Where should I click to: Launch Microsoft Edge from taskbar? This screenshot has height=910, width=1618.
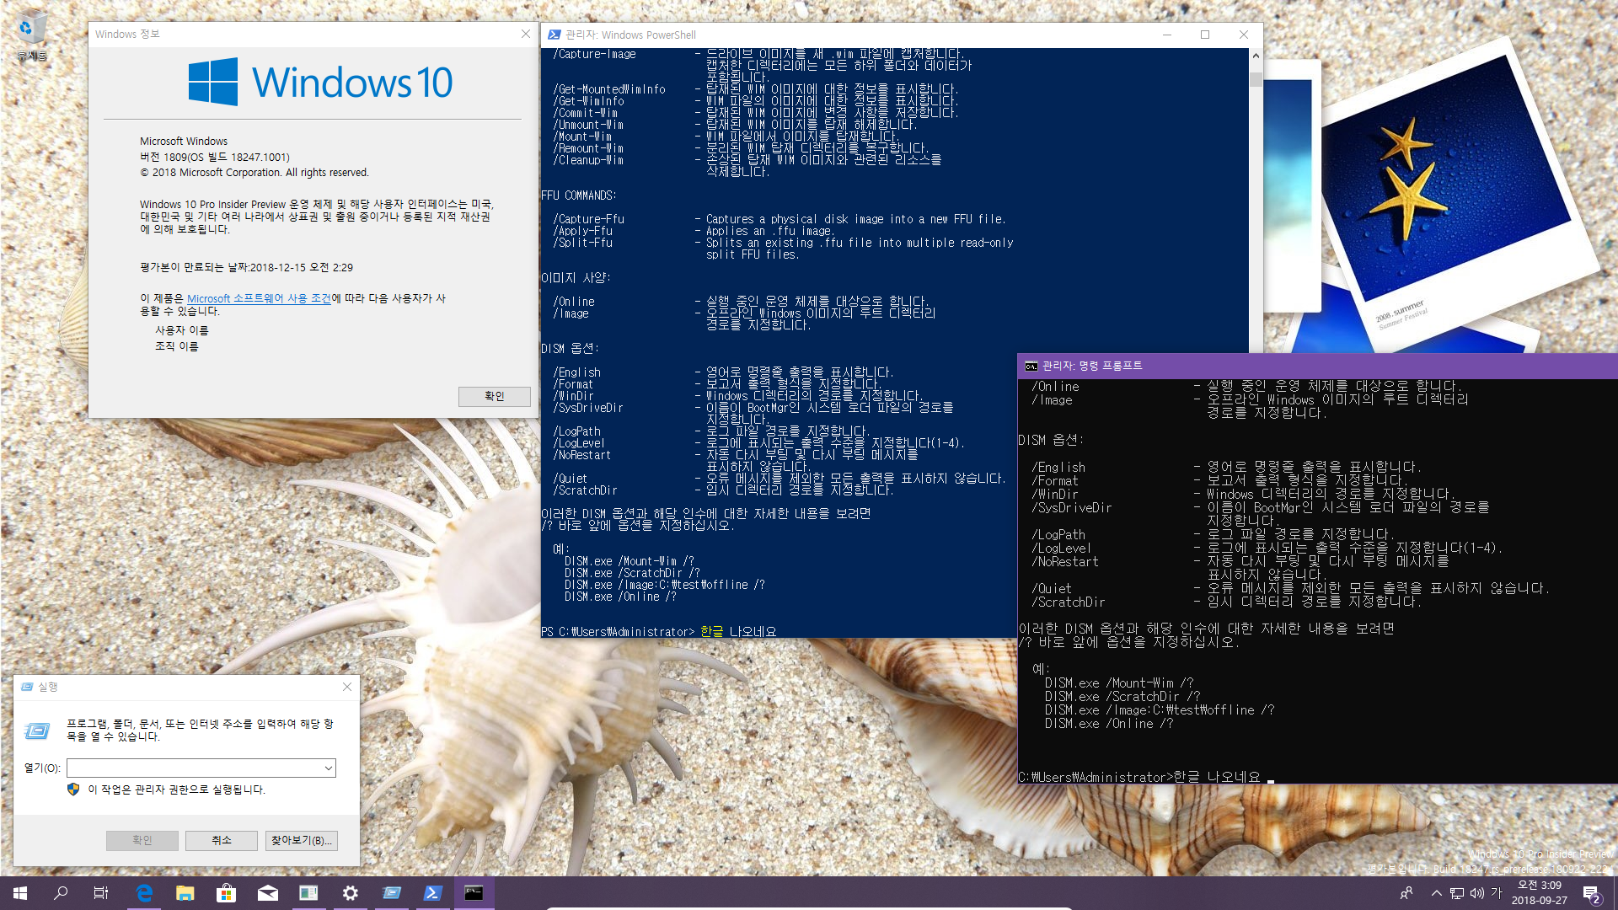144,893
